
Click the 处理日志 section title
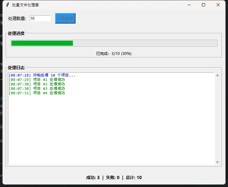point(16,68)
